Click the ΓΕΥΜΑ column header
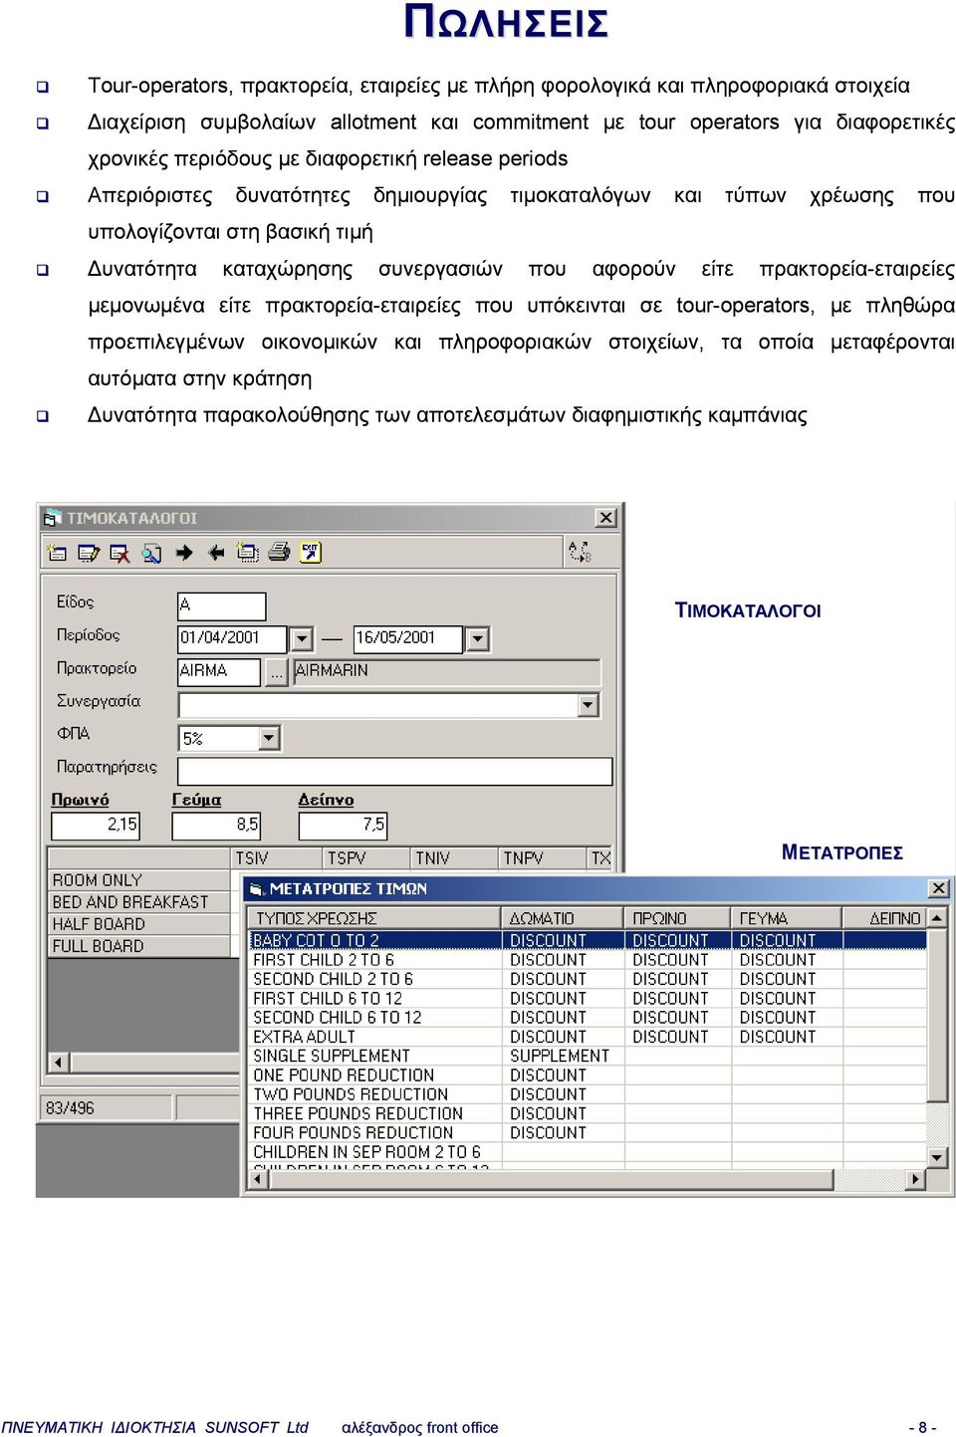Image resolution: width=956 pixels, height=1437 pixels. 787,918
